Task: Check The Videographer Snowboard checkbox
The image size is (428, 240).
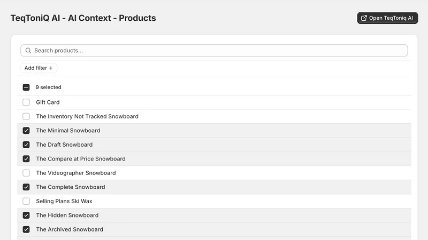Action: pos(26,173)
